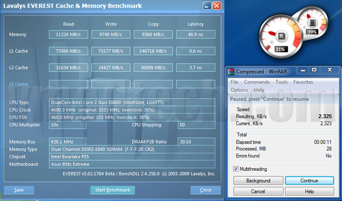
Task: Click CPU Type field showing Core 2 Duo E8600
Action: (132, 102)
